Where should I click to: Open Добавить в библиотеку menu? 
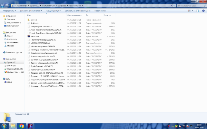[31, 11]
